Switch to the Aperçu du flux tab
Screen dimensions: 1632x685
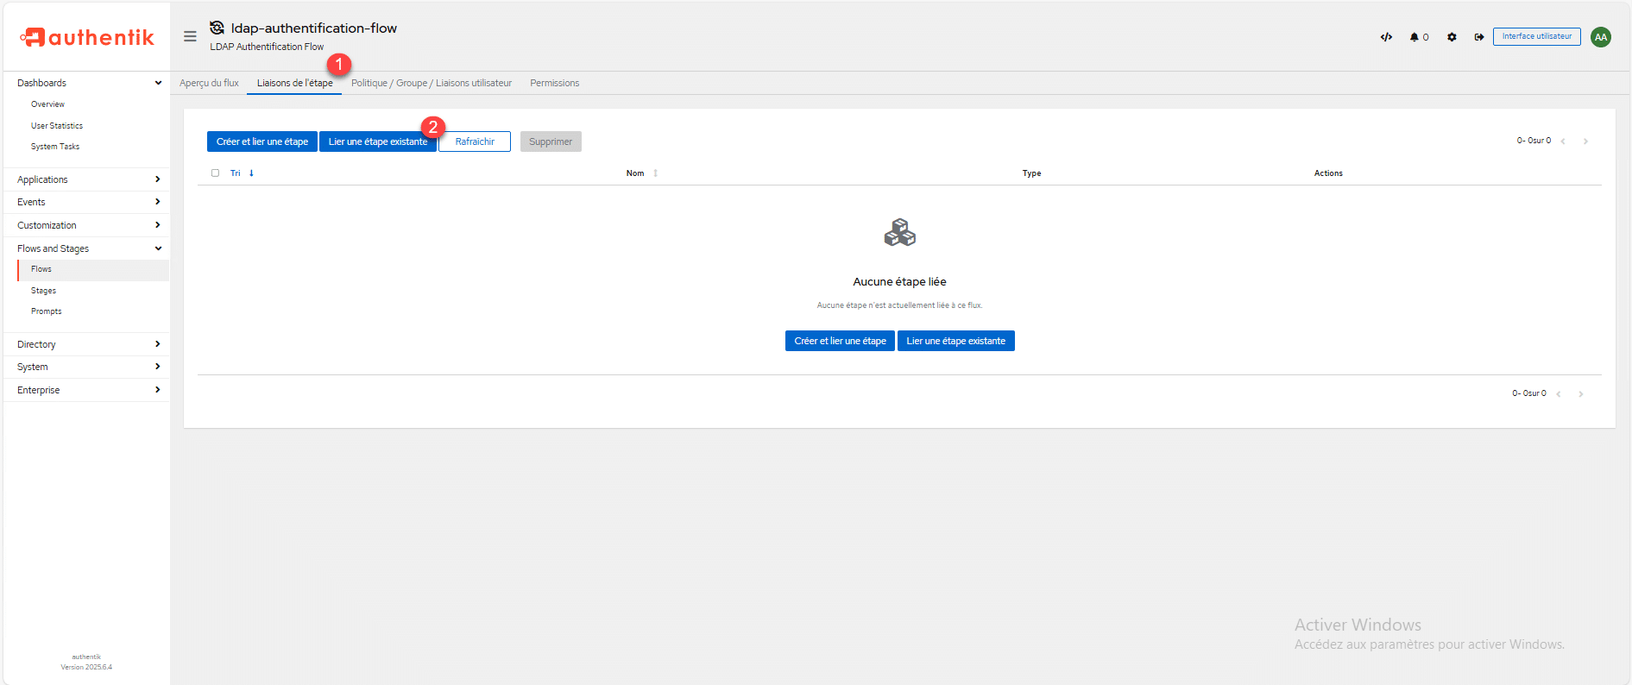[x=209, y=84]
